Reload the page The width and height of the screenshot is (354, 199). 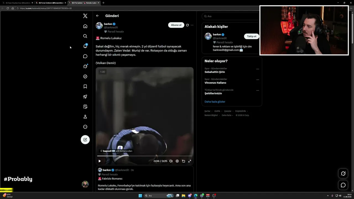pos(8,8)
